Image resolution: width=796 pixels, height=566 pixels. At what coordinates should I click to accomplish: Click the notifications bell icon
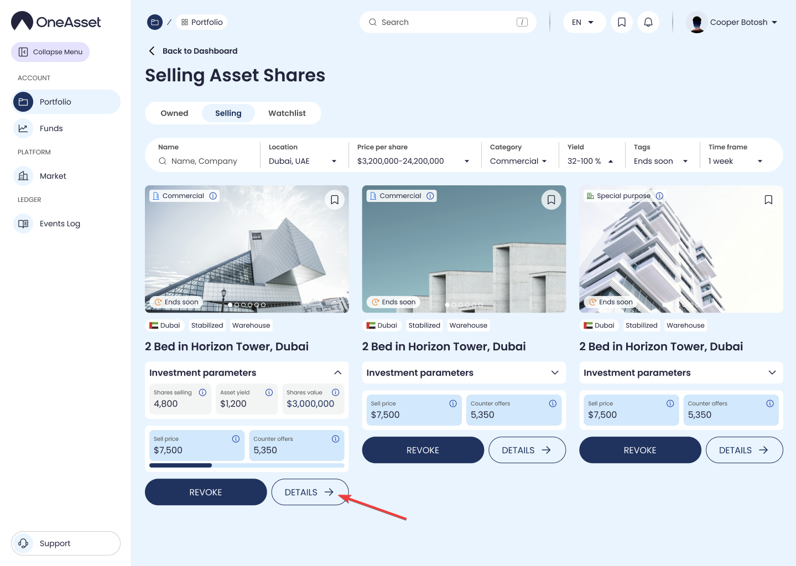[648, 22]
